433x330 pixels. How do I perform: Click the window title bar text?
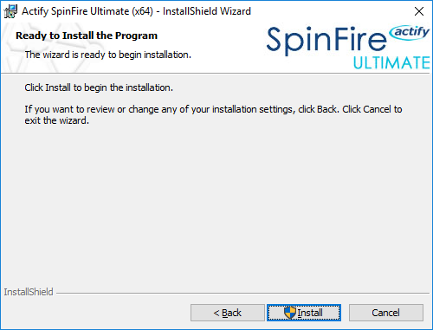coord(136,11)
